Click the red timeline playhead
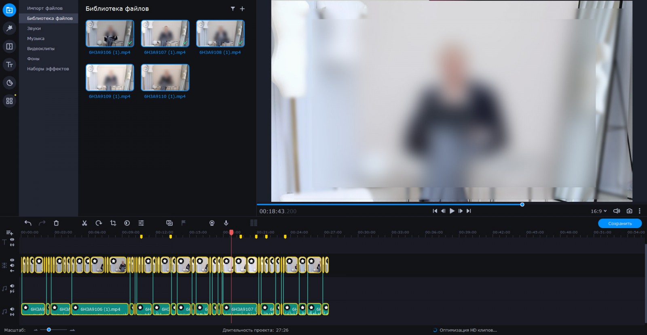The height and width of the screenshot is (335, 647). point(231,232)
